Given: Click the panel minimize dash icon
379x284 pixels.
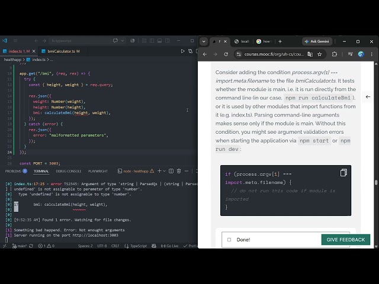Looking at the screenshot, I should click(187, 171).
